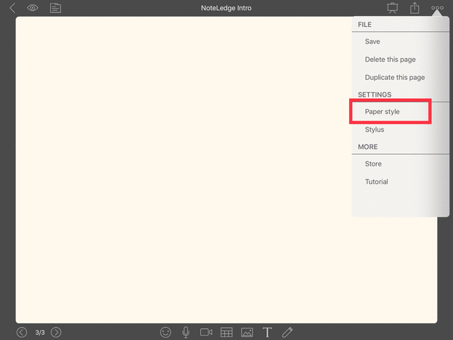Open the Store entry
The width and height of the screenshot is (453, 340).
[x=373, y=164]
